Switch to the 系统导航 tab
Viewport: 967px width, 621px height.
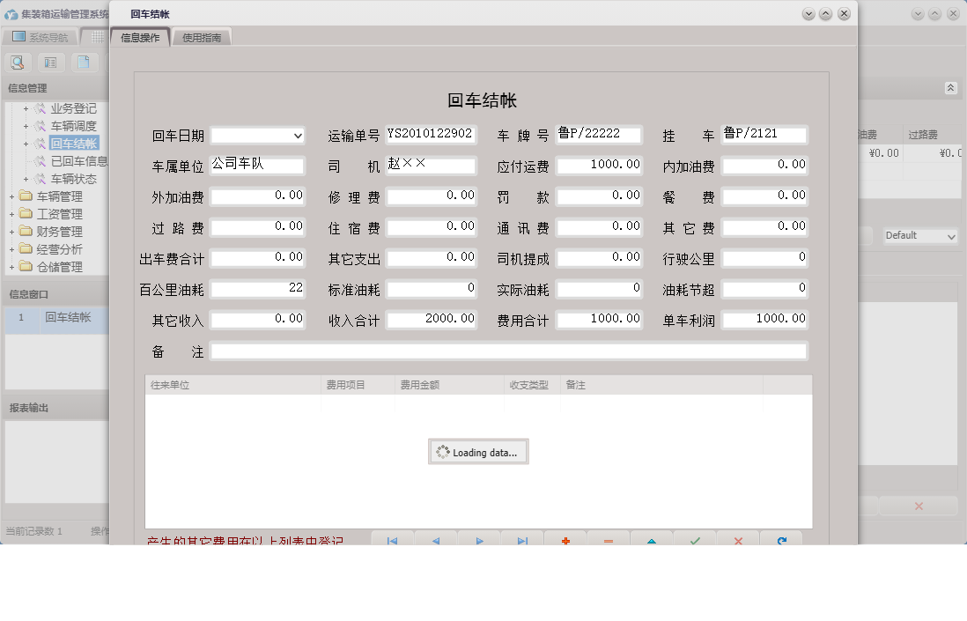48,36
